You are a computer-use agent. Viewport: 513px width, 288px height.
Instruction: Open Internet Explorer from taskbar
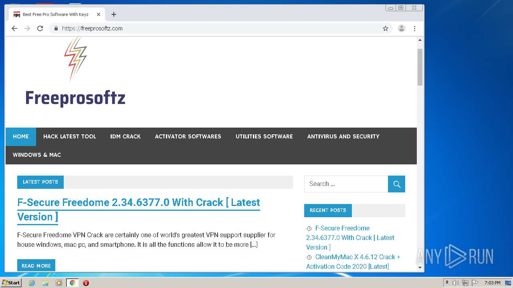click(x=32, y=283)
